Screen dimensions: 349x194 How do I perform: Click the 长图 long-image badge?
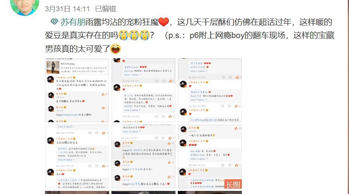233,184
